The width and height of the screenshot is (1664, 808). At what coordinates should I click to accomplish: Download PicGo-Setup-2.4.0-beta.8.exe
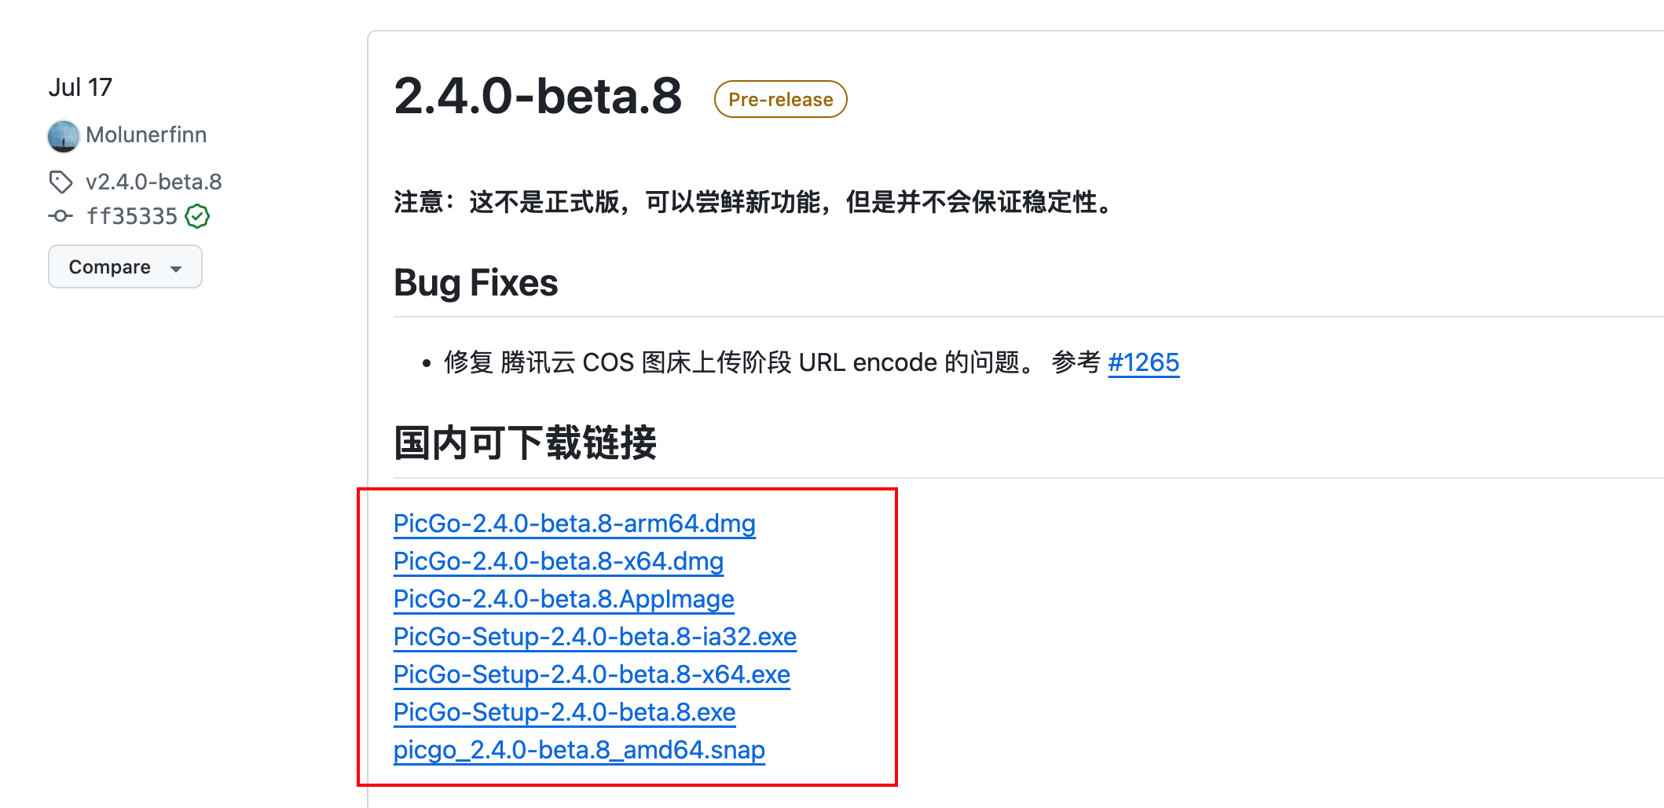tap(565, 712)
